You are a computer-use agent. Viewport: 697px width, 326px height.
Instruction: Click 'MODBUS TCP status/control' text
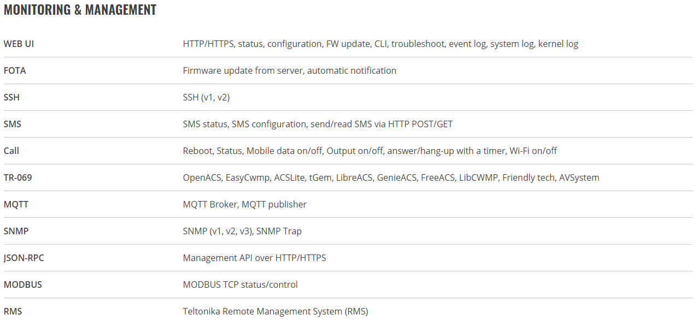(240, 284)
